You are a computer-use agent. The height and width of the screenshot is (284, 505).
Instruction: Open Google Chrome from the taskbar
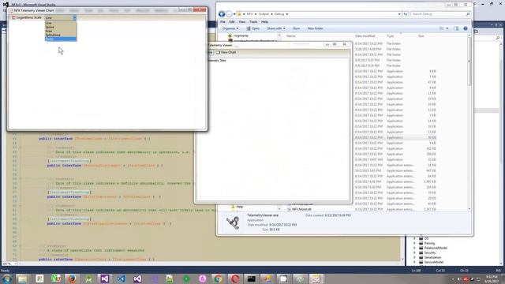[219, 278]
